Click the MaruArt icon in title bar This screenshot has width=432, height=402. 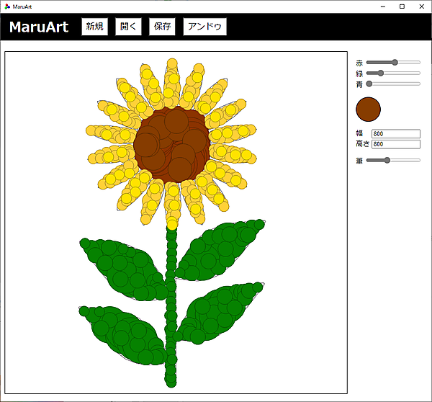tap(6, 6)
